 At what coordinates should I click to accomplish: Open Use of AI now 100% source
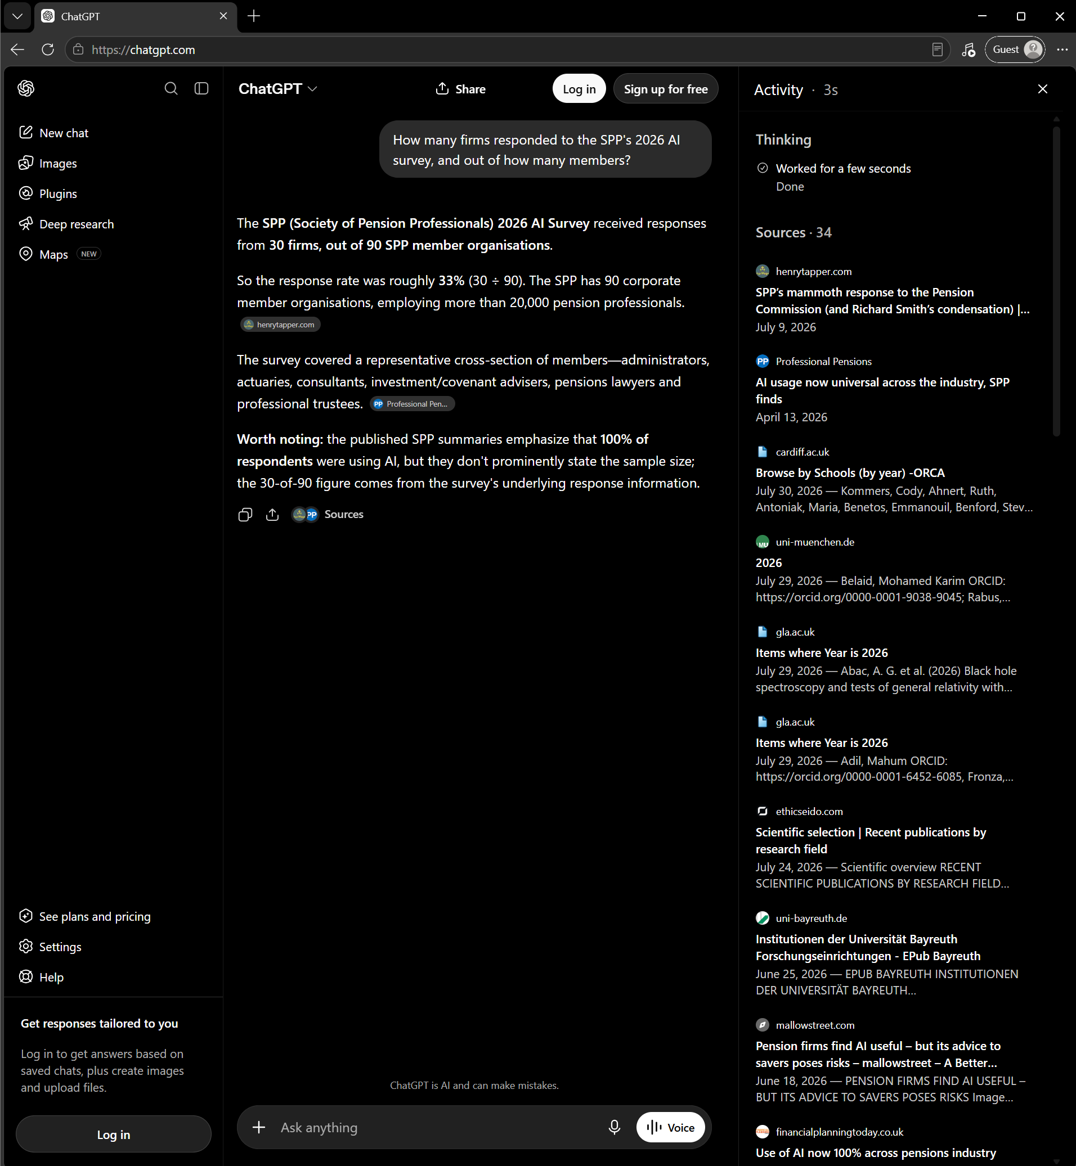tap(876, 1153)
